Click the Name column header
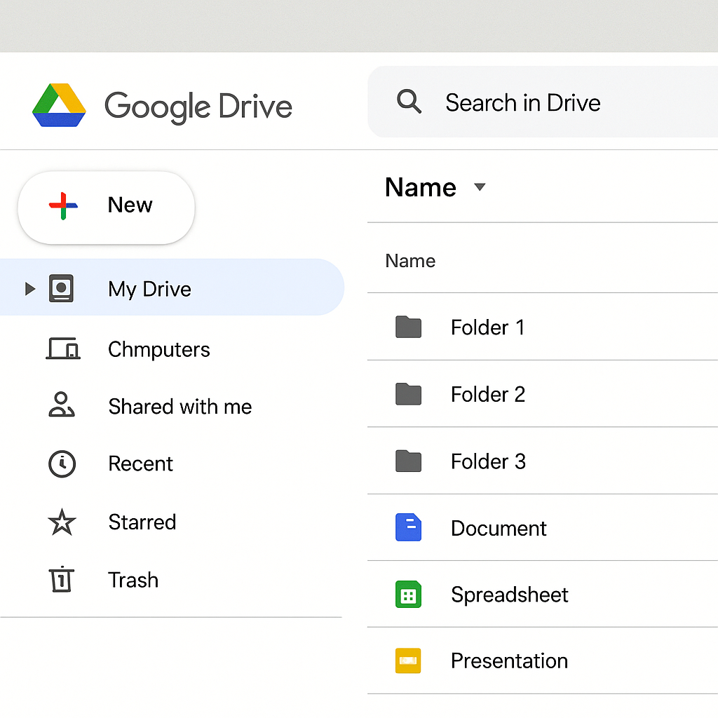This screenshot has height=718, width=718. tap(410, 261)
